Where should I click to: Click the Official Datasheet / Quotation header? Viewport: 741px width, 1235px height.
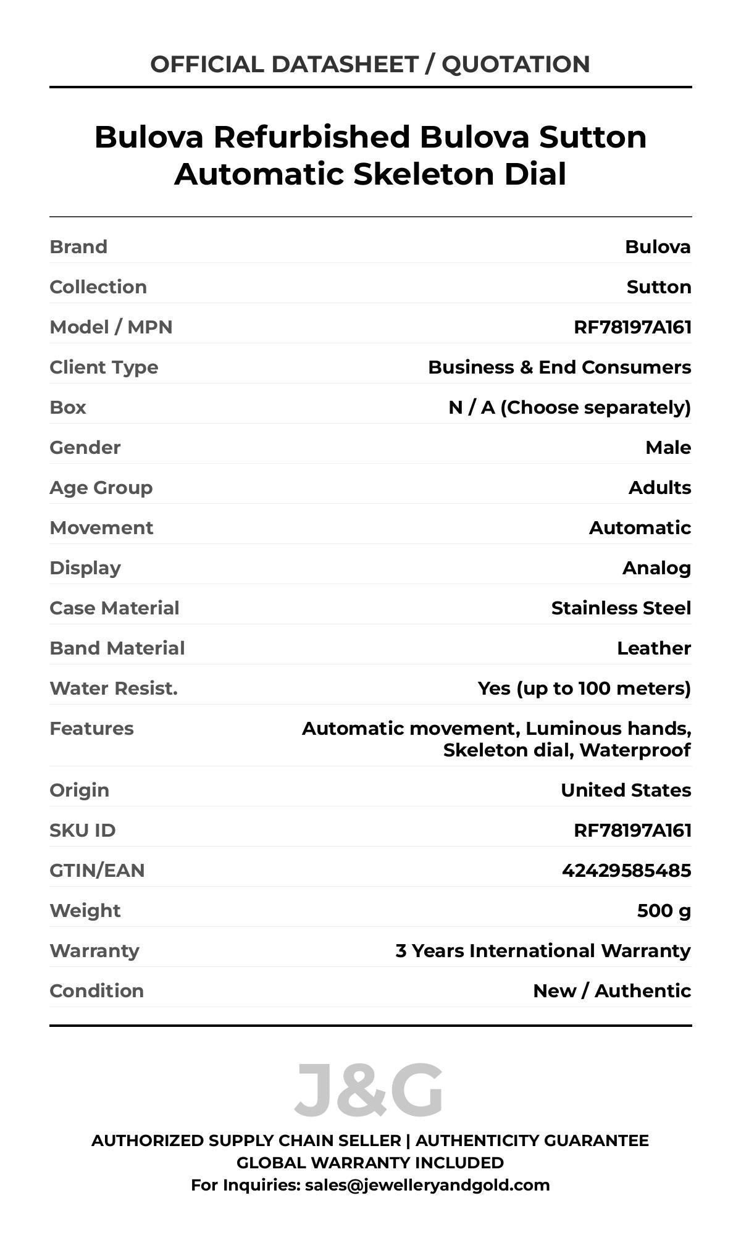(x=370, y=64)
